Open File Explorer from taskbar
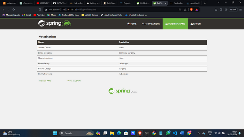 click(112, 133)
